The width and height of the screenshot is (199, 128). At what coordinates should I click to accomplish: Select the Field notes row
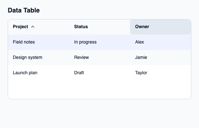click(99, 42)
